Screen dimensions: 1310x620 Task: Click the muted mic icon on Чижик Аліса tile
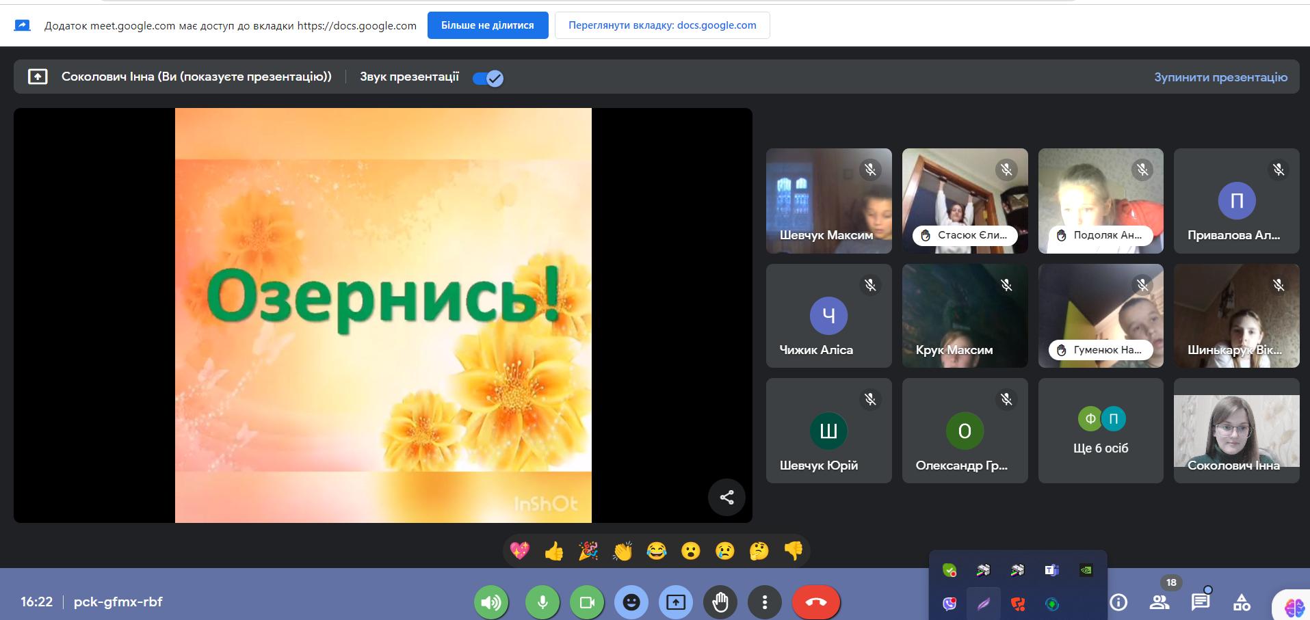(870, 284)
